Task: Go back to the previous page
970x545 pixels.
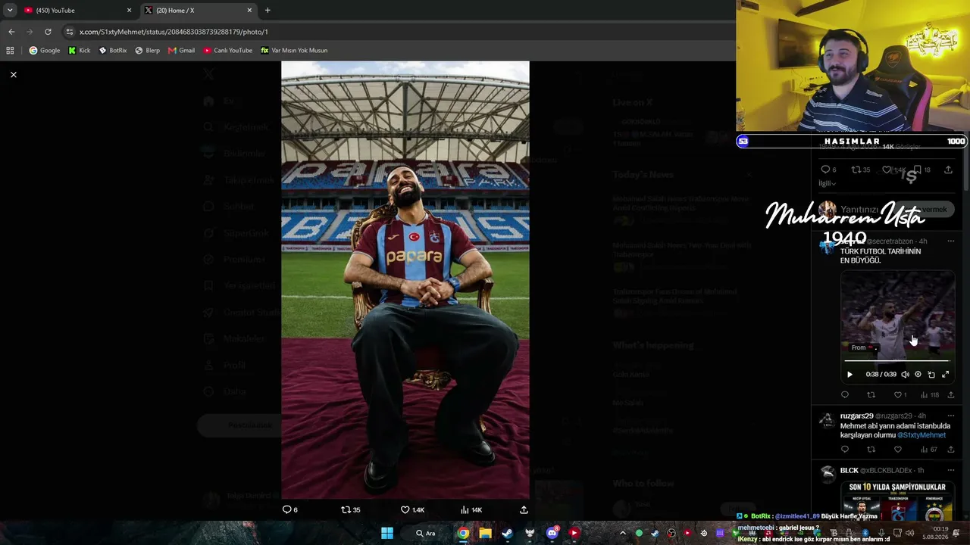Action: [x=11, y=32]
